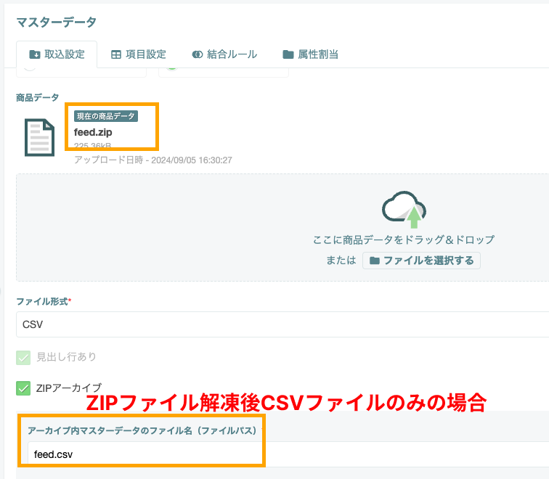Viewport: 549px width, 479px height.
Task: Click the folder icon beside 属性割当
Action: [x=288, y=54]
